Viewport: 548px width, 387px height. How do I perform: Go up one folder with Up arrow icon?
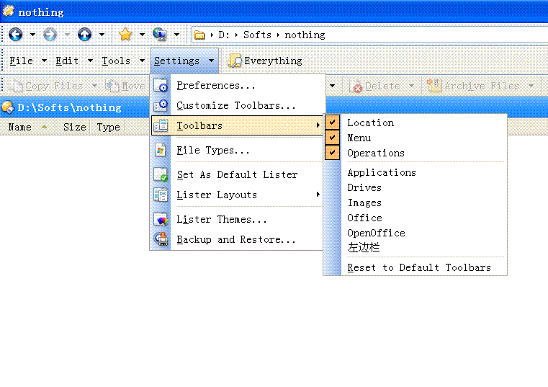tap(84, 35)
